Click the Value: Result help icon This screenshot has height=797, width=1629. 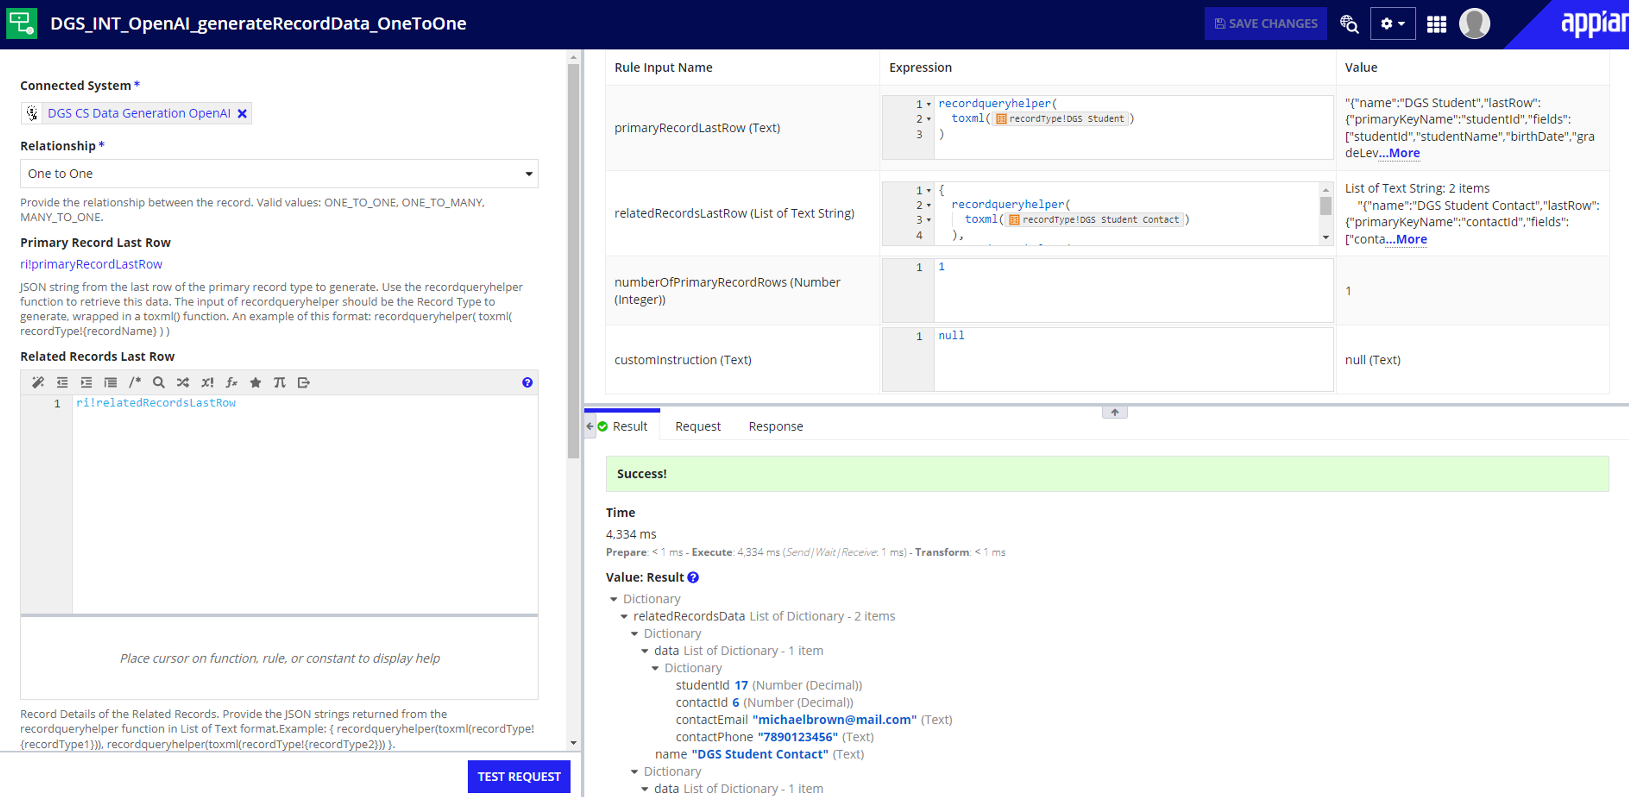tap(693, 577)
